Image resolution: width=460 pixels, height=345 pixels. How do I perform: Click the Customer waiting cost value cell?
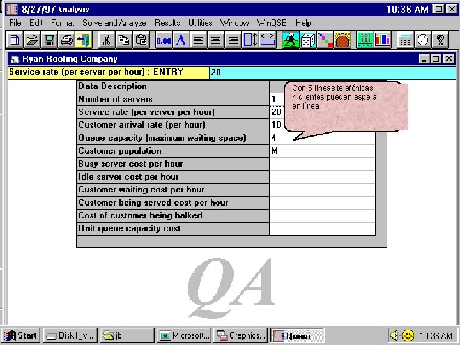coord(322,190)
